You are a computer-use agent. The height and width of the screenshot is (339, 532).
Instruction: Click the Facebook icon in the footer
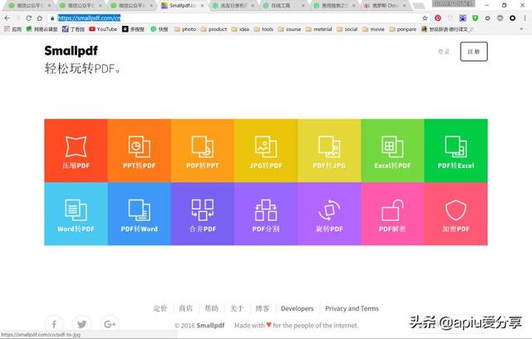(x=54, y=324)
